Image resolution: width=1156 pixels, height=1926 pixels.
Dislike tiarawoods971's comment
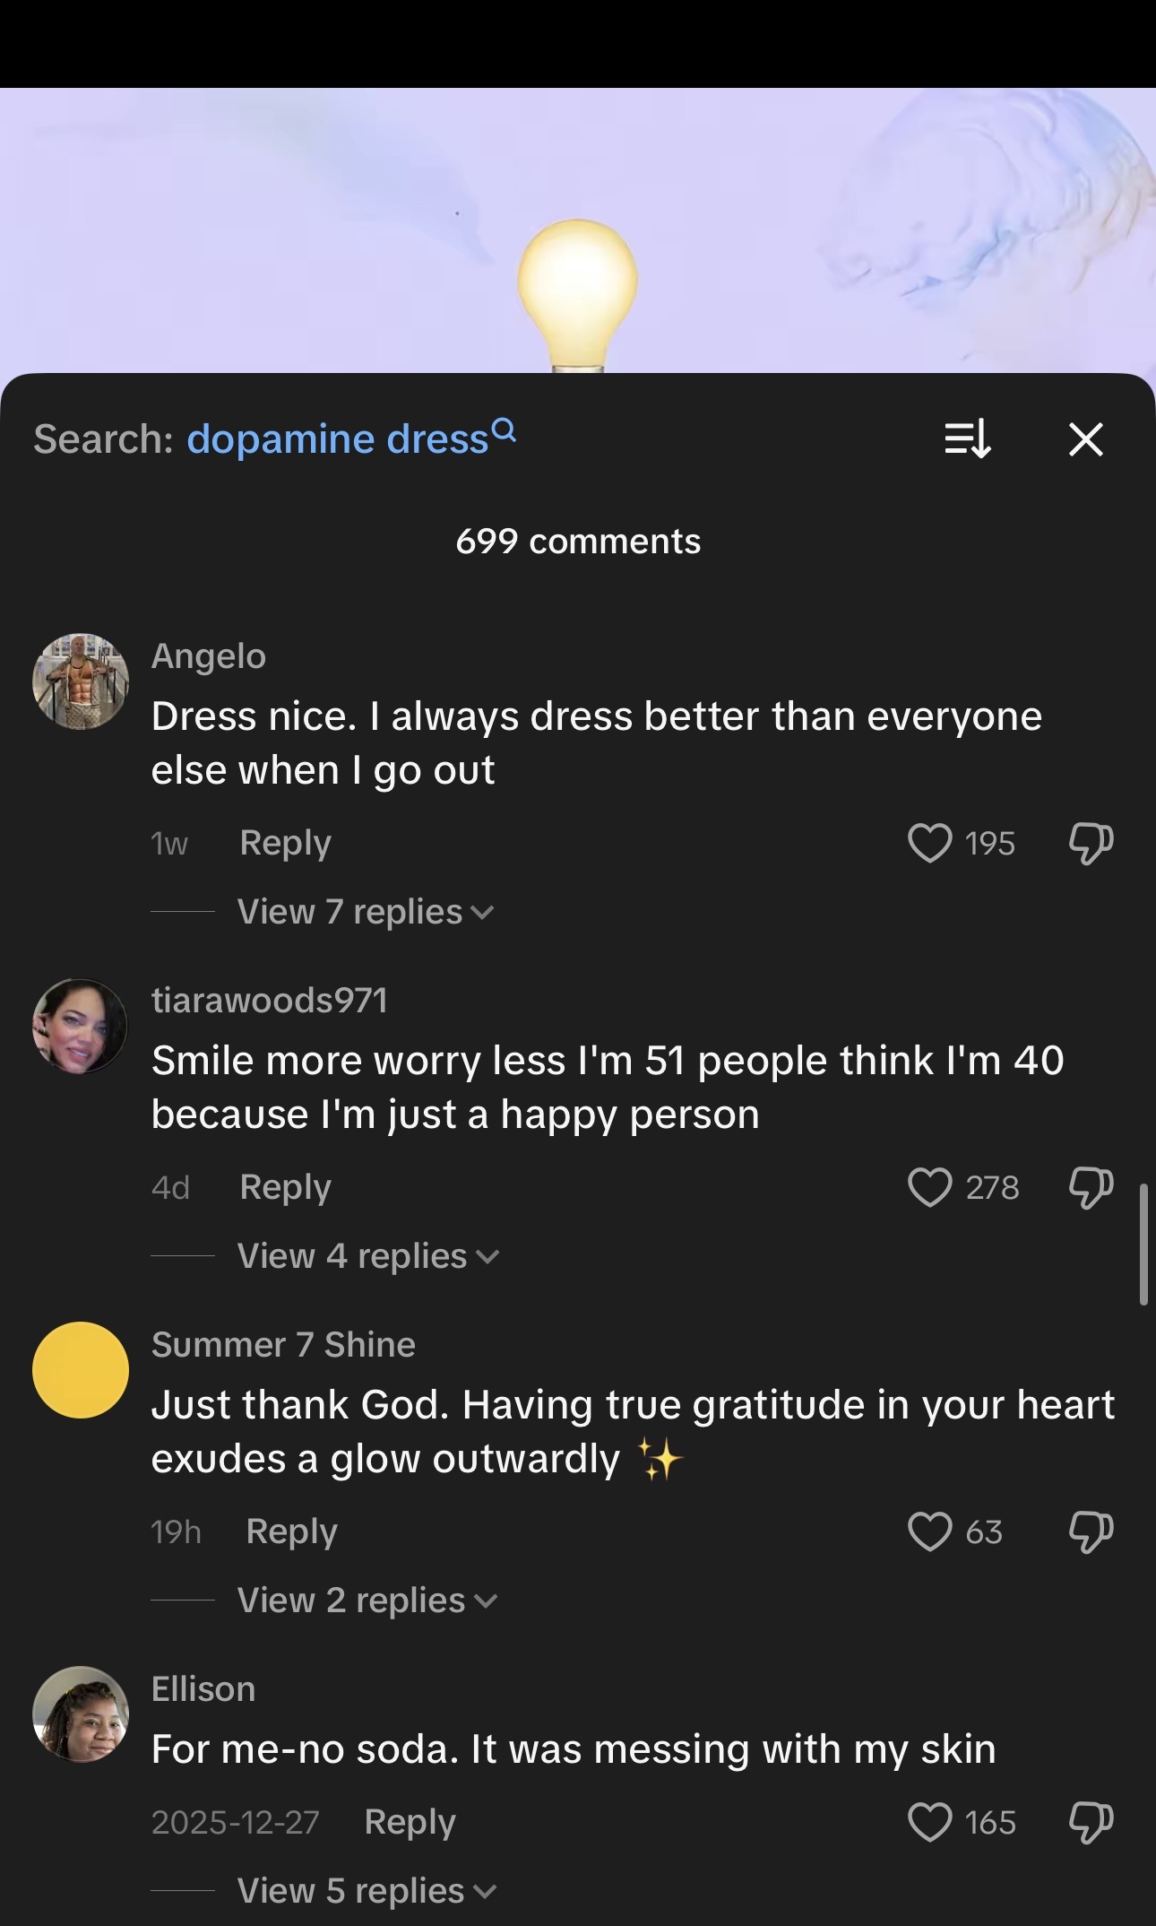coord(1091,1187)
